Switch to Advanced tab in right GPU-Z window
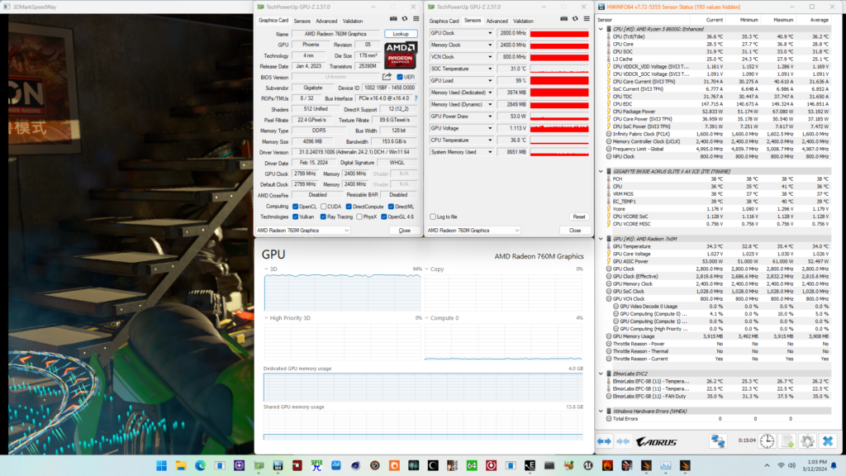Image resolution: width=846 pixels, height=476 pixels. (497, 21)
